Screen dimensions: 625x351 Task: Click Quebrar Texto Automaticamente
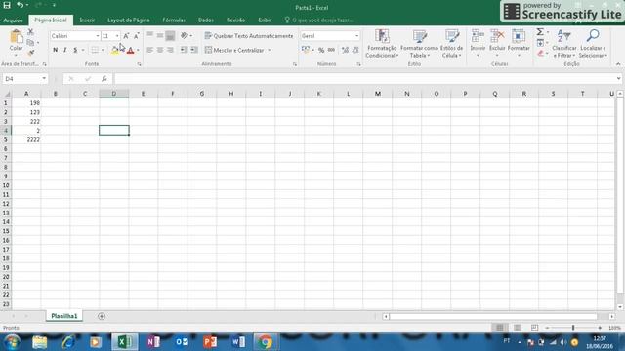tap(249, 36)
